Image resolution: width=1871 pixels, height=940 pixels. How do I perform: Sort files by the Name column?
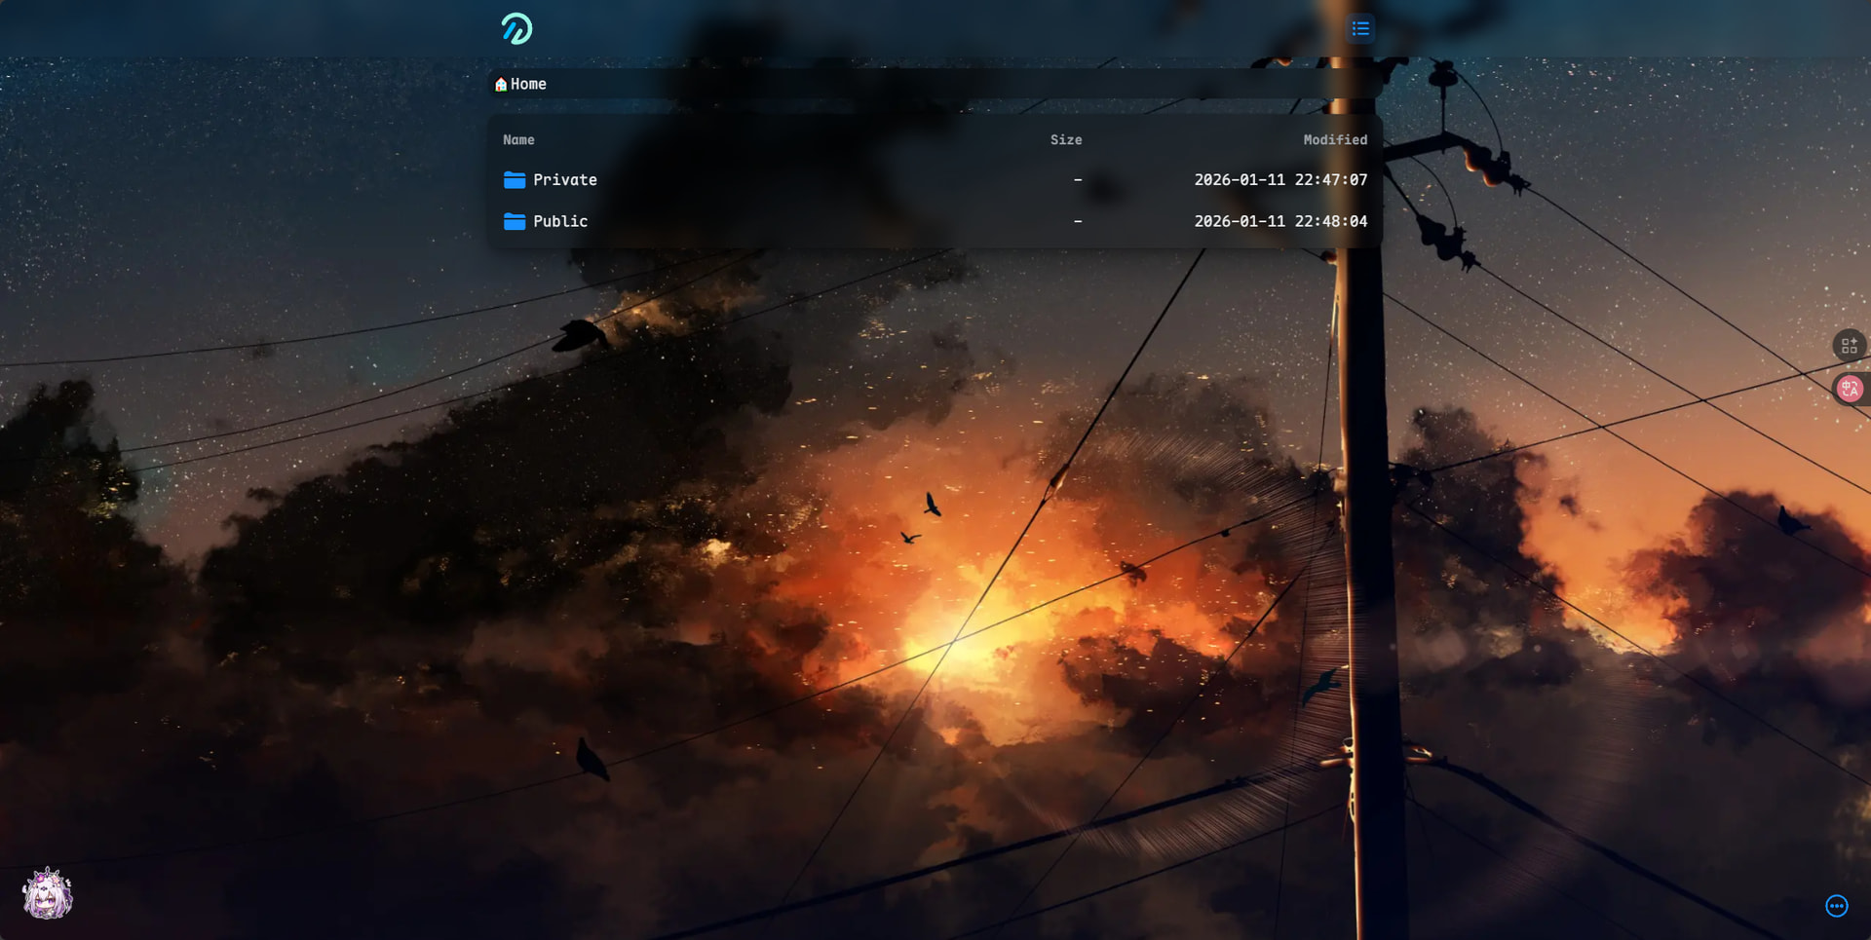[518, 139]
